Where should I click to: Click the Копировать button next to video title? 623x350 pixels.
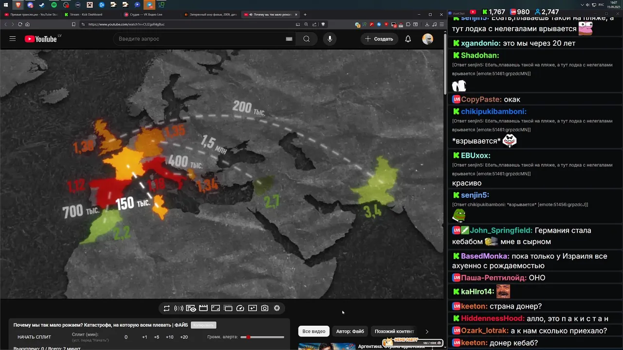point(203,325)
